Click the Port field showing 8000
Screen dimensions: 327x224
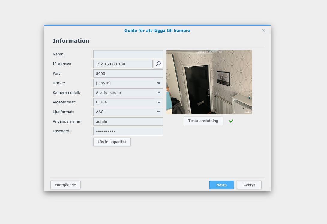tap(128, 73)
